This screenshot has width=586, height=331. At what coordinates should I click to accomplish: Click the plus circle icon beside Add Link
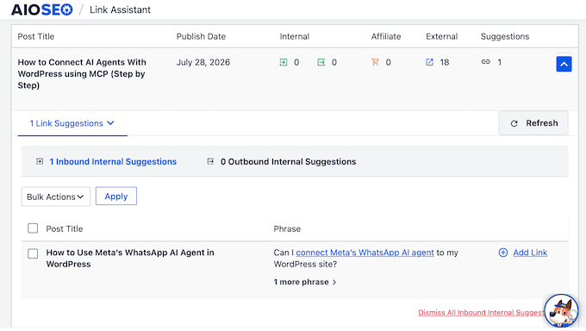503,253
